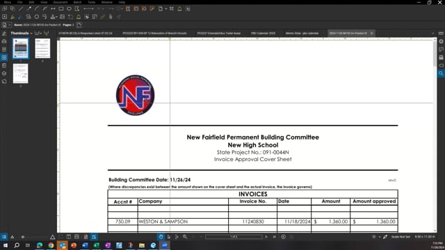Select the Select Text tool in status bar

click(x=177, y=237)
